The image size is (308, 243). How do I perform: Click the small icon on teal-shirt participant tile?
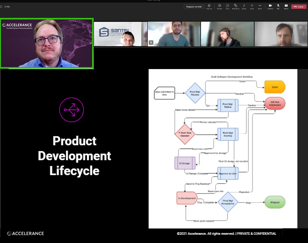(x=151, y=43)
